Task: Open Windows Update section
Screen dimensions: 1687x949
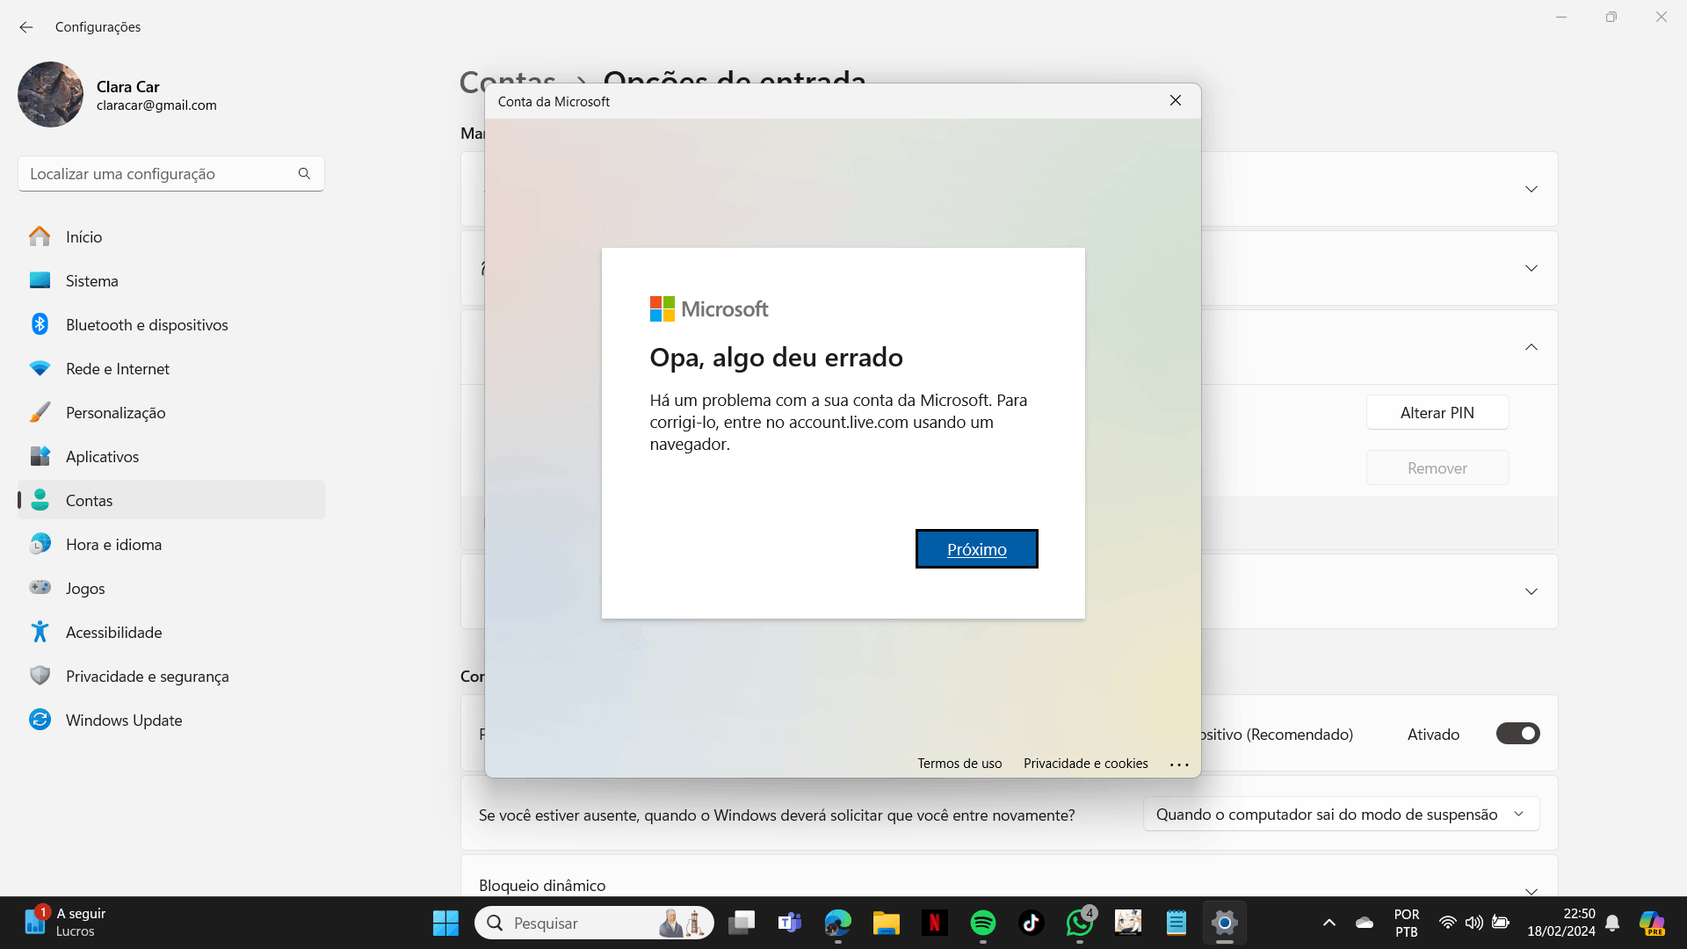Action: (x=124, y=721)
